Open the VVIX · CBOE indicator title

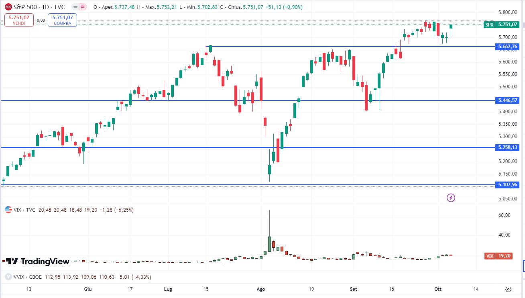click(x=27, y=277)
